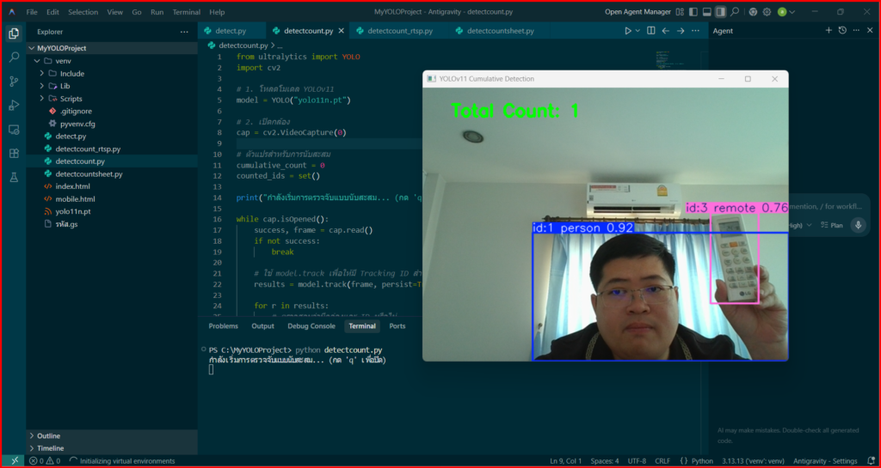The image size is (881, 468).
Task: Toggle the primary side bar layout button
Action: pyautogui.click(x=693, y=12)
